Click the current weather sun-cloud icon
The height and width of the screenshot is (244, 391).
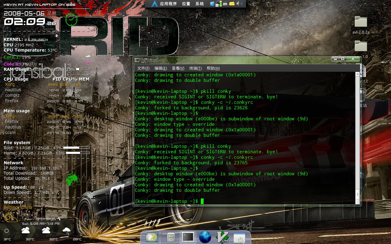(11, 218)
